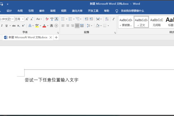The height and width of the screenshot is (116, 174).
Task: Toggle italic formatting
Action: click(x=2, y=26)
